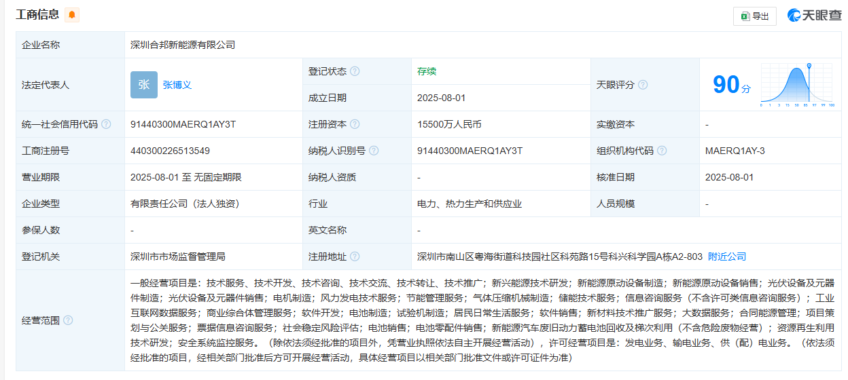Click the bell alert icon beside 工商信息
The width and height of the screenshot is (848, 380).
tap(72, 15)
